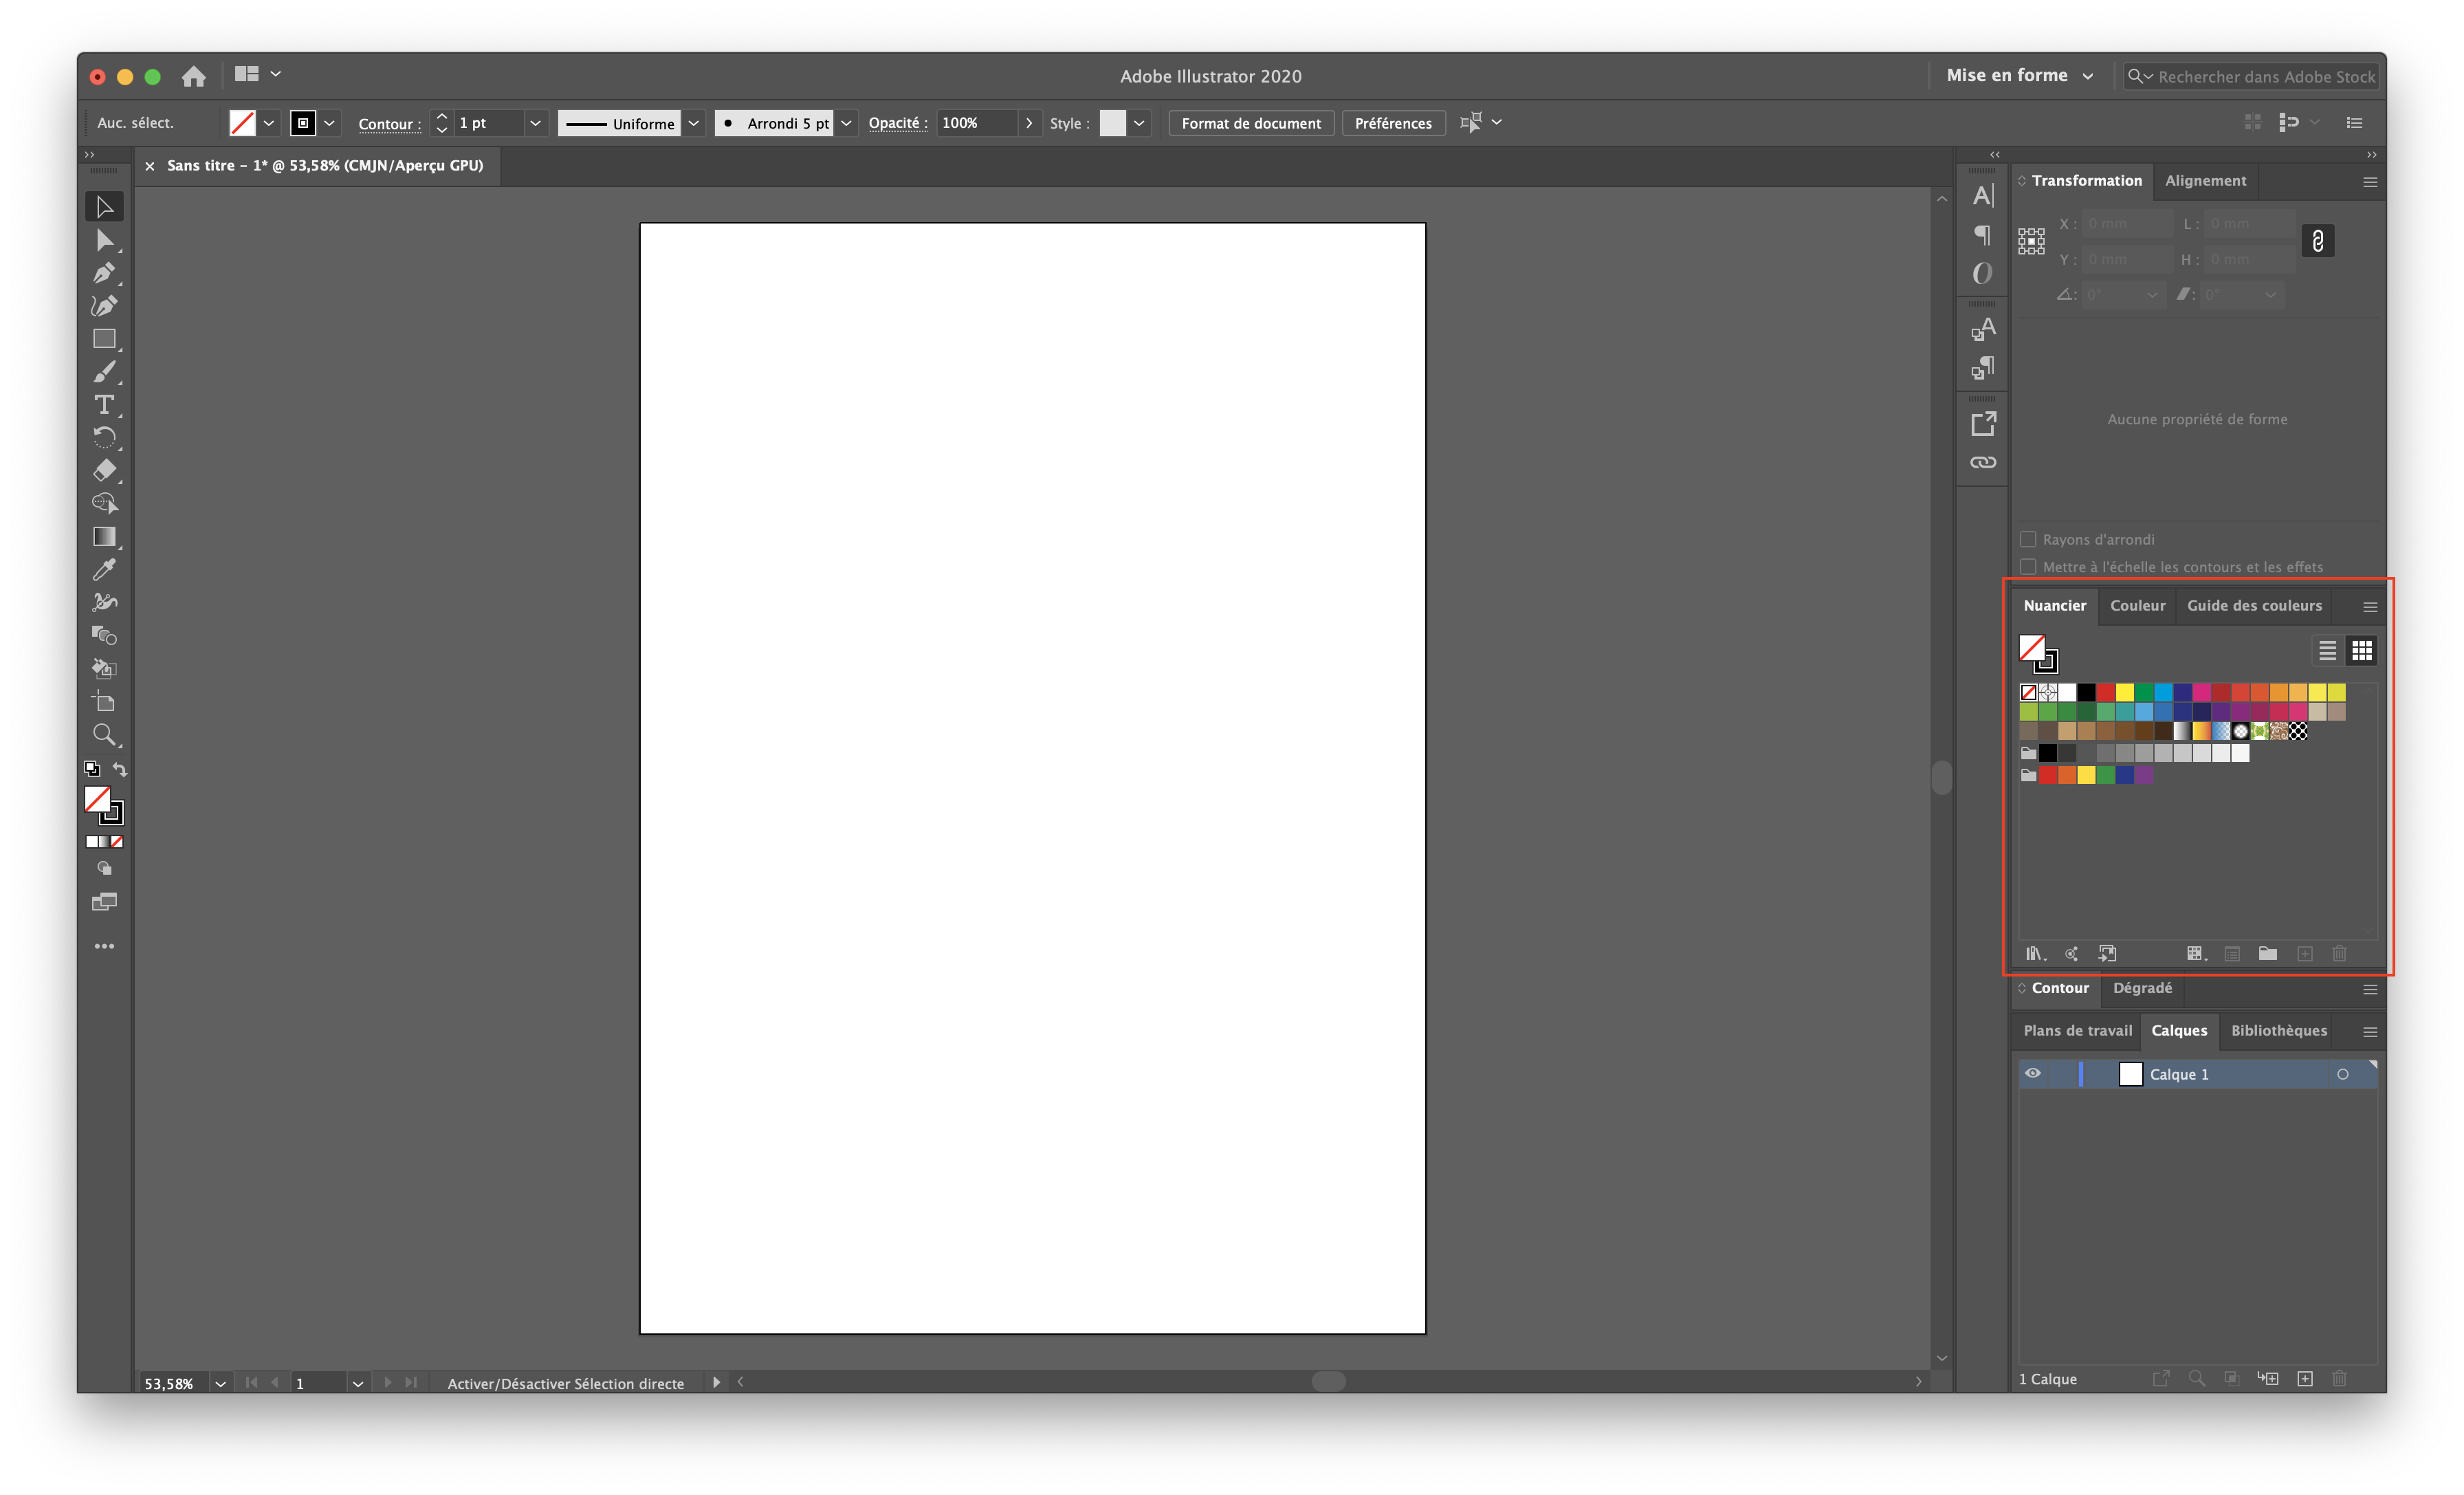This screenshot has height=1495, width=2464.
Task: Create a new color group folder
Action: pyautogui.click(x=2268, y=953)
